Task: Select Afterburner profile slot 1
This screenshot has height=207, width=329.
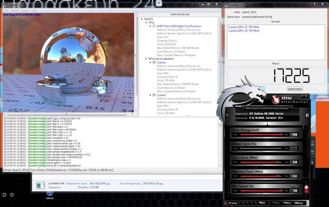Action: pyautogui.click(x=240, y=203)
